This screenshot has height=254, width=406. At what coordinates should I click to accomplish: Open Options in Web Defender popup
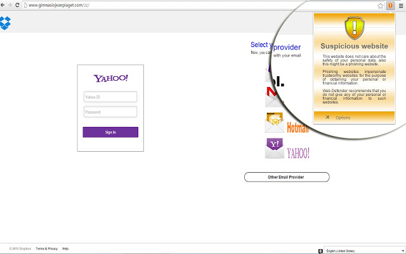[x=343, y=117]
